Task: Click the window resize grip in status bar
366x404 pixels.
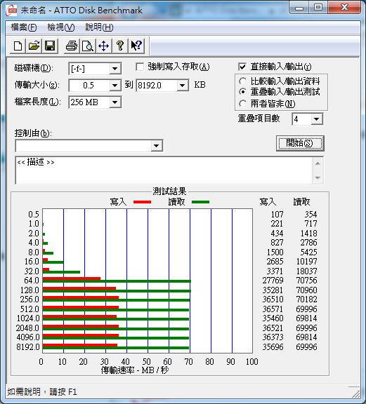Action: click(x=356, y=393)
